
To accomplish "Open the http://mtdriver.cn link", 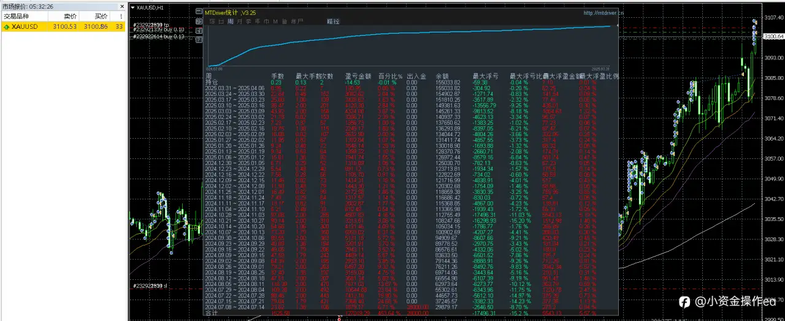I will 603,12.
